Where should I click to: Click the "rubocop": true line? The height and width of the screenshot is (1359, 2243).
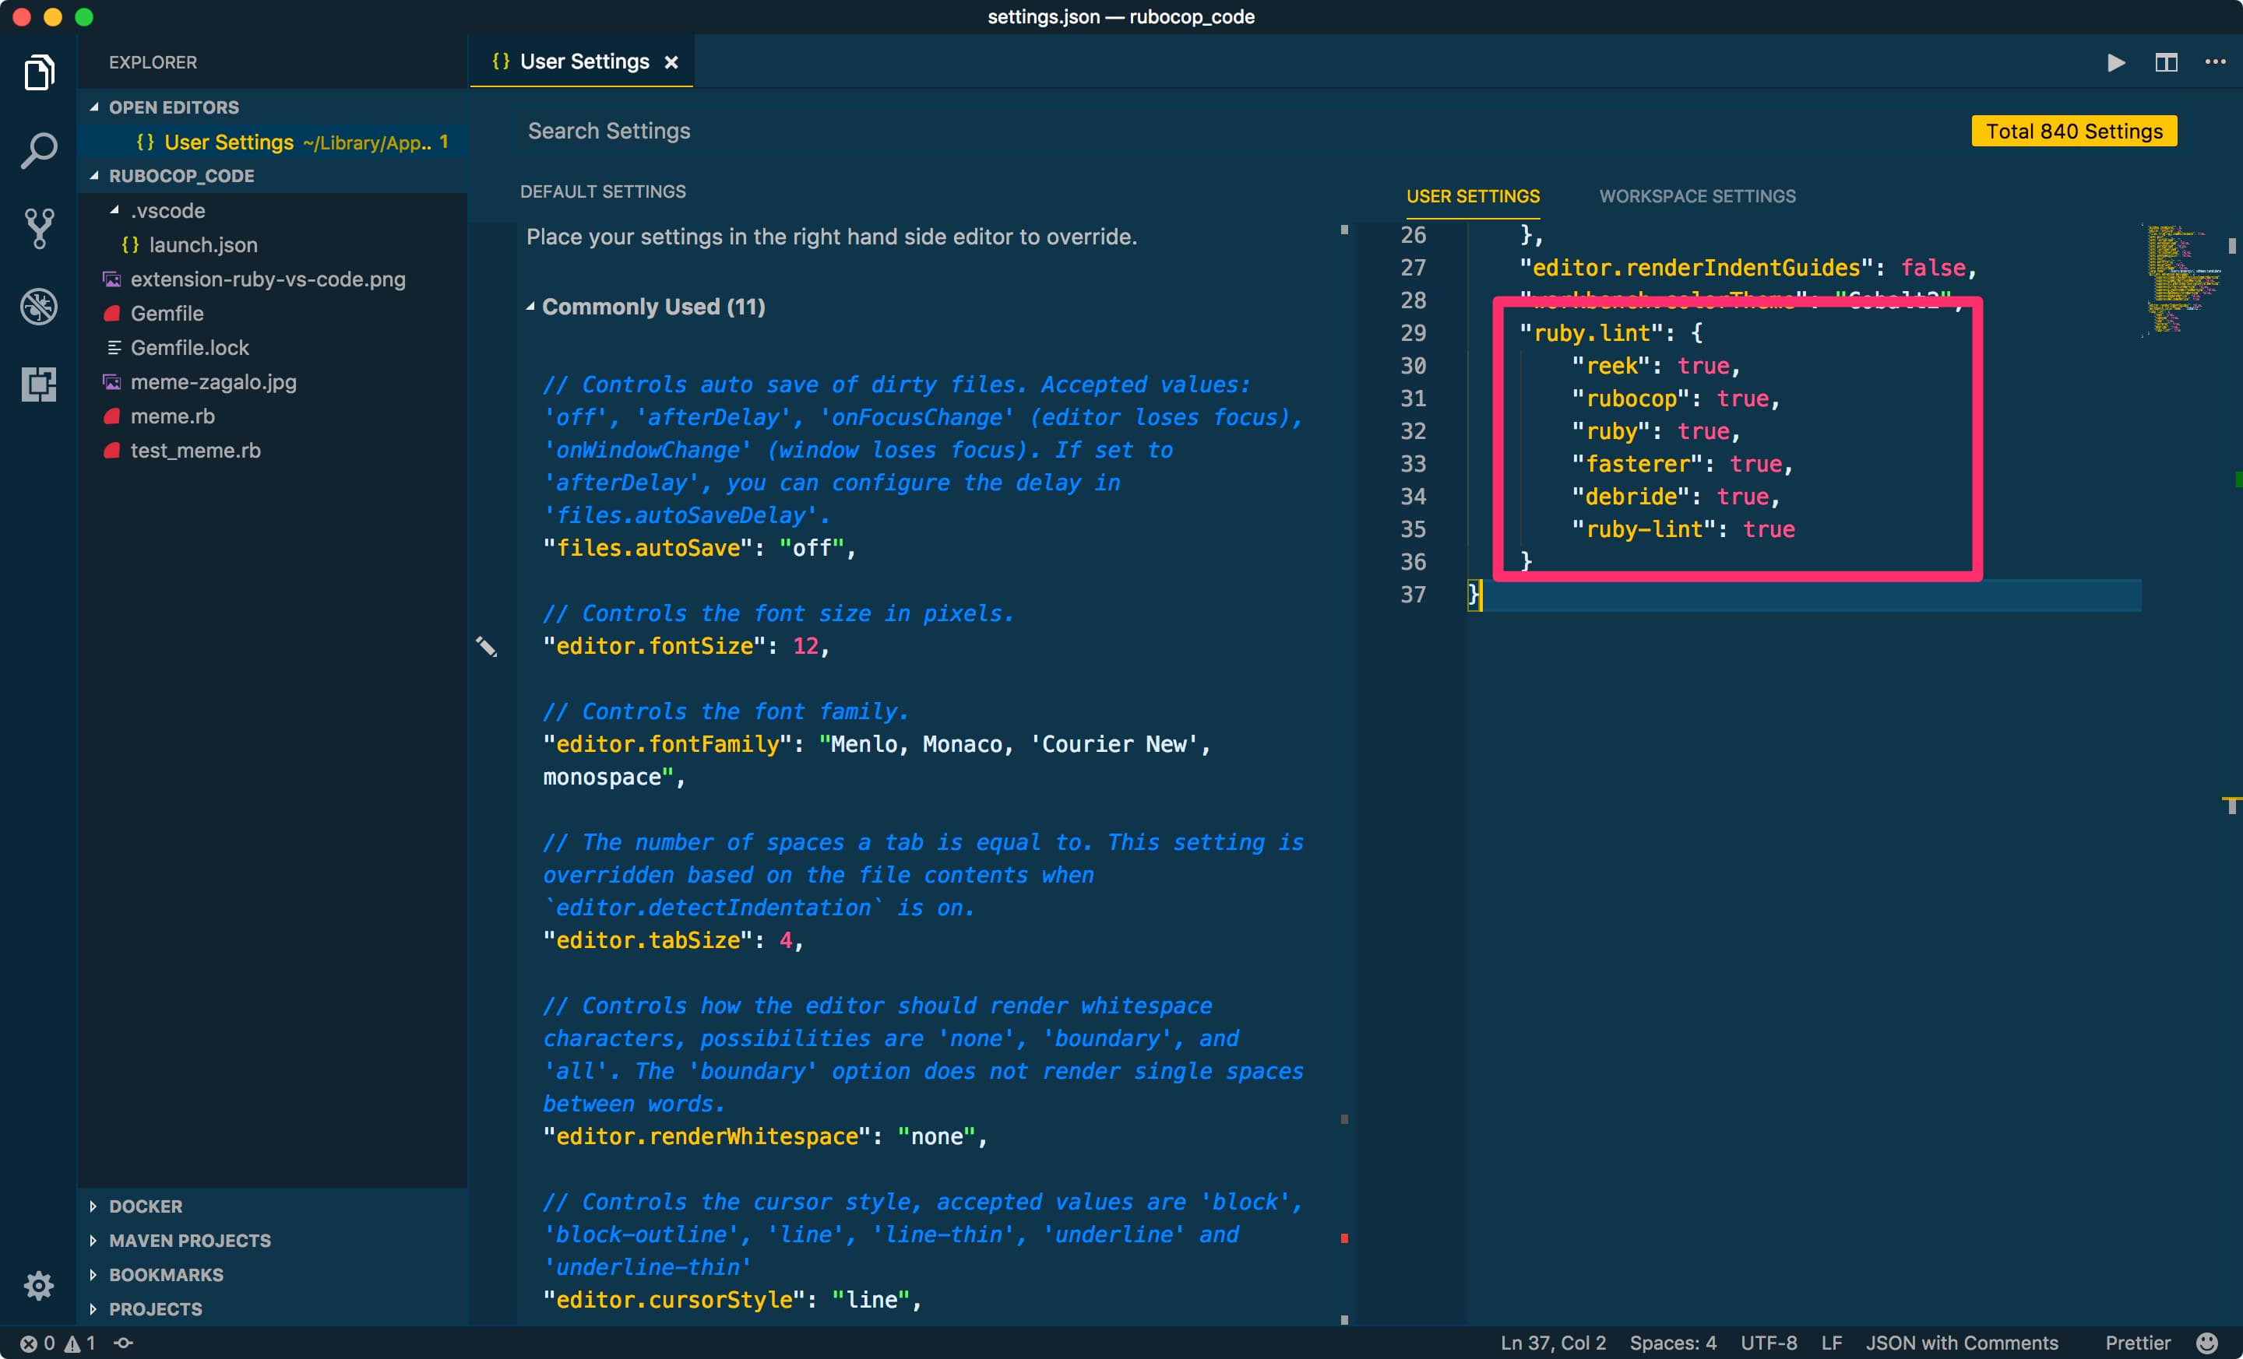point(1675,399)
